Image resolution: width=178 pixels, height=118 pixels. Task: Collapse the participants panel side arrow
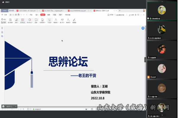point(145,60)
